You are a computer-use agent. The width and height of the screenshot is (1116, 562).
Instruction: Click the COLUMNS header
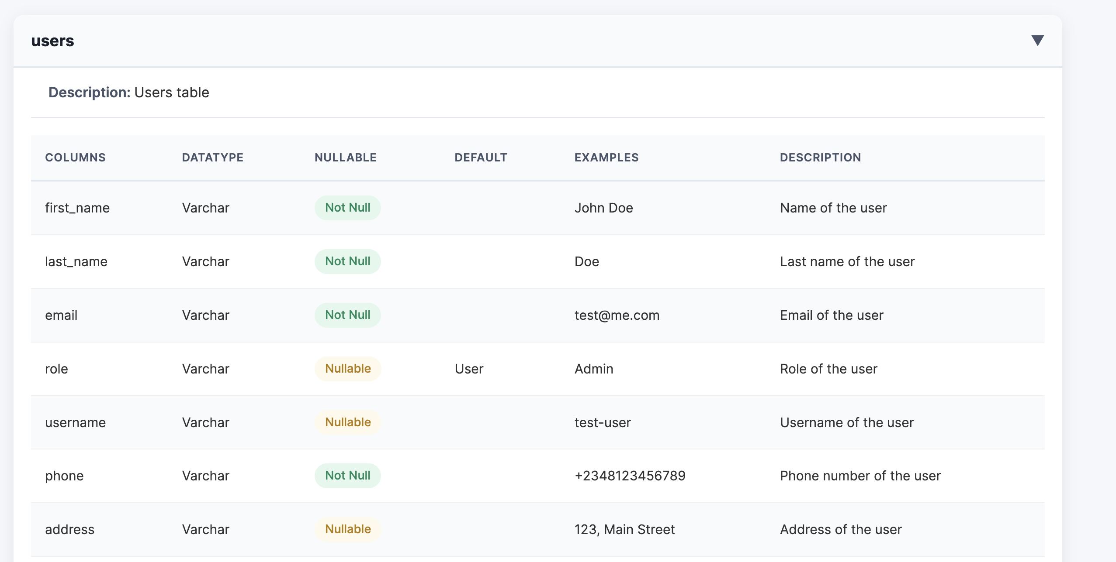75,158
